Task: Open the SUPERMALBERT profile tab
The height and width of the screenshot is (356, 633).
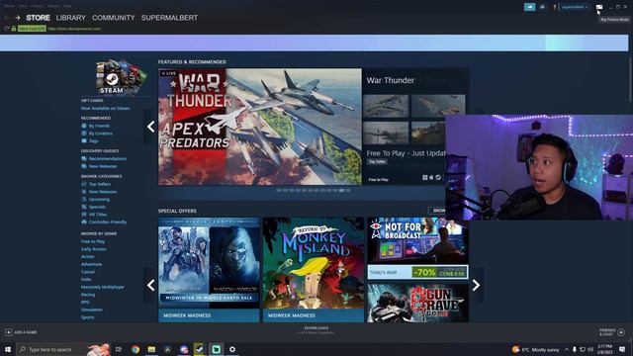Action: [x=169, y=18]
